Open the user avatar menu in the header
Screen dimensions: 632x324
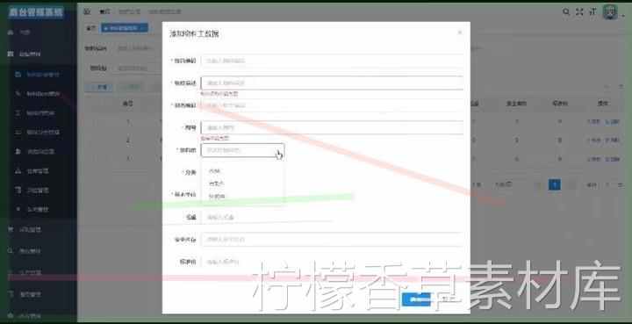610,12
